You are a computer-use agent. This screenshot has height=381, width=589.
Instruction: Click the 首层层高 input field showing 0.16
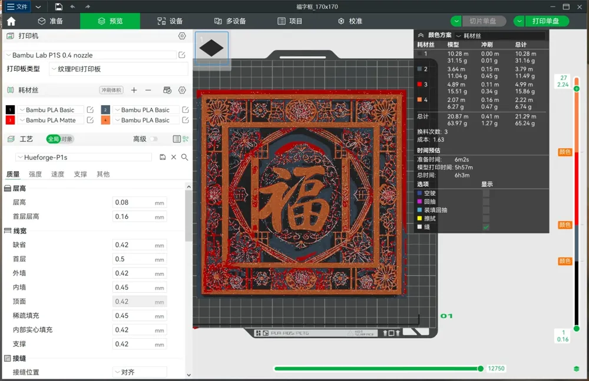click(x=140, y=217)
